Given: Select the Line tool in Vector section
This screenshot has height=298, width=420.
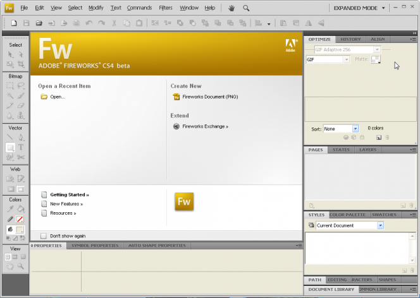Looking at the screenshot, I should pyautogui.click(x=10, y=137).
